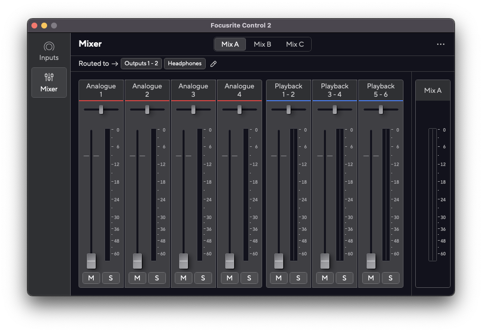Screen dimensions: 482x332
Task: Solo the Analogue 2 channel
Action: tap(157, 278)
